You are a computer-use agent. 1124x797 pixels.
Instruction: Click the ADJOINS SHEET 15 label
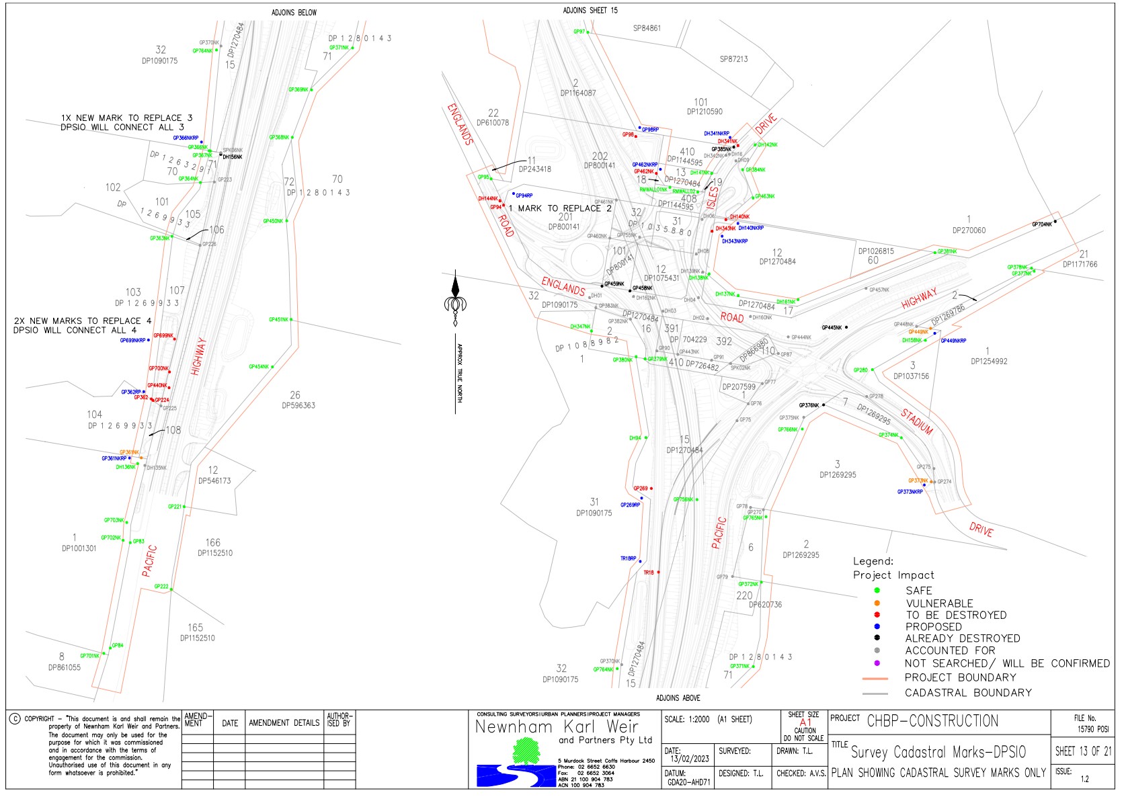click(x=590, y=11)
